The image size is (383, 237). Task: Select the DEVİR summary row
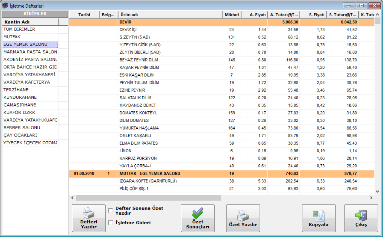(x=170, y=22)
